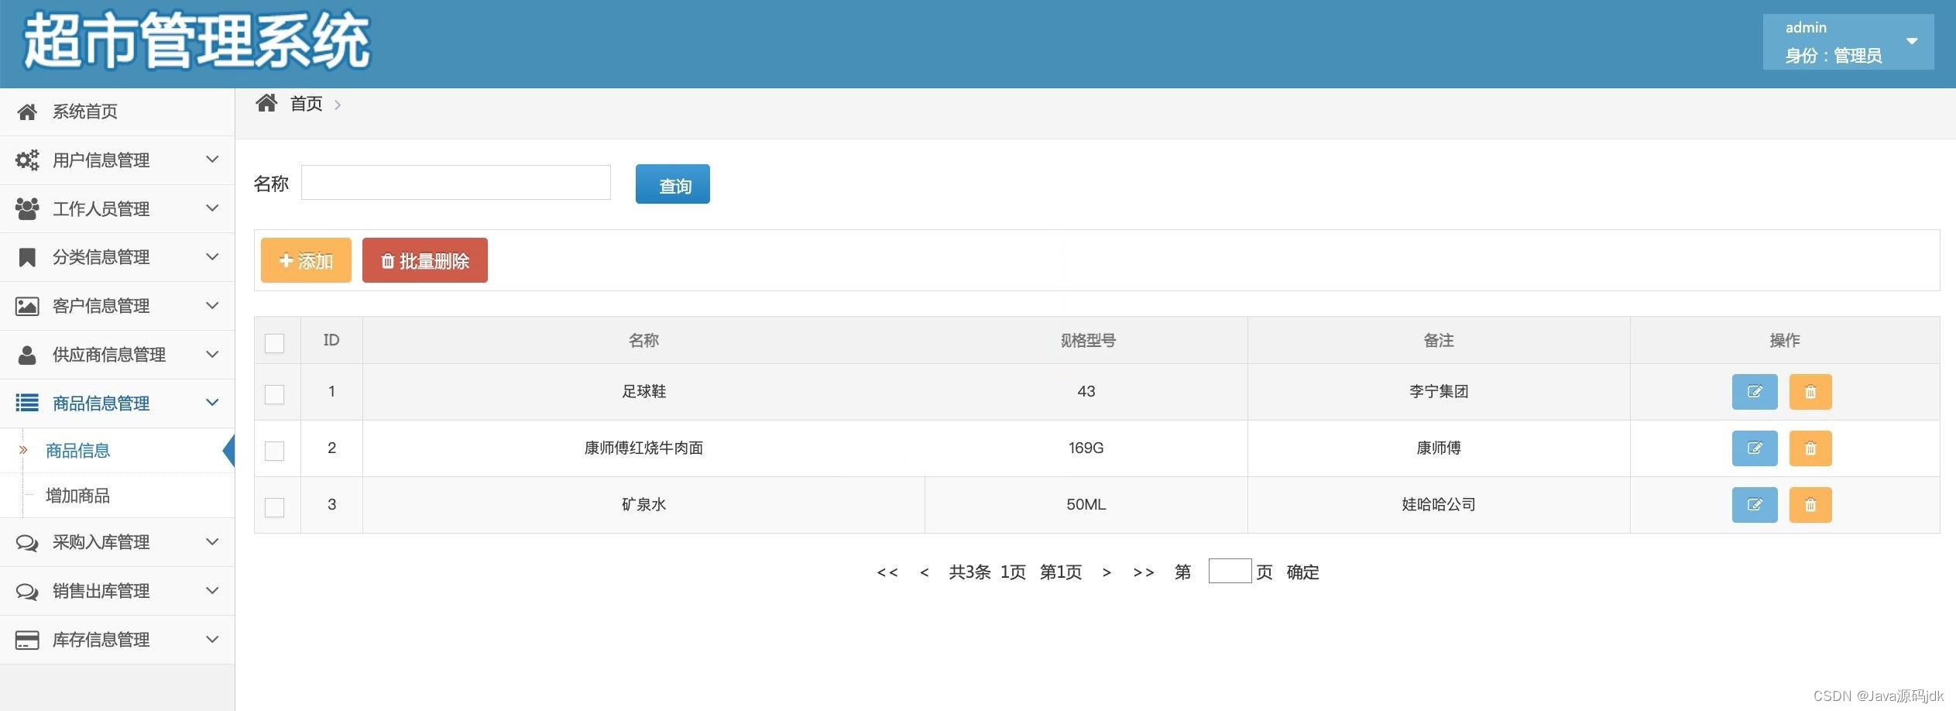Click 首页 breadcrumb link
The height and width of the screenshot is (711, 1956).
coord(307,104)
